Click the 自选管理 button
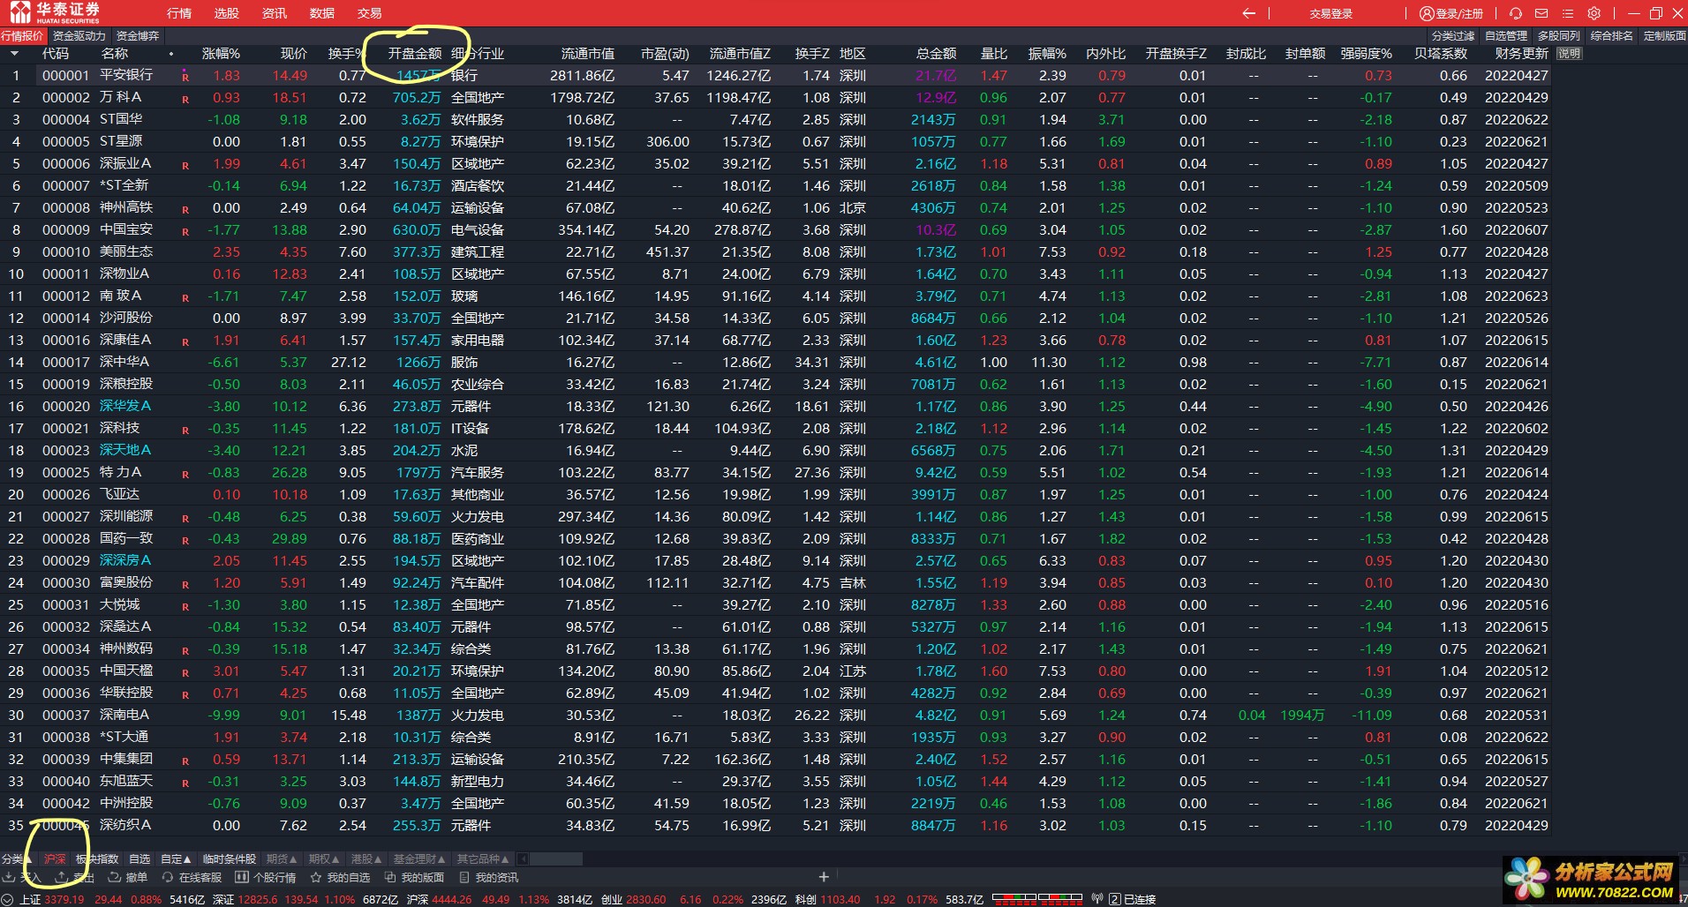This screenshot has height=907, width=1688. tap(1506, 36)
